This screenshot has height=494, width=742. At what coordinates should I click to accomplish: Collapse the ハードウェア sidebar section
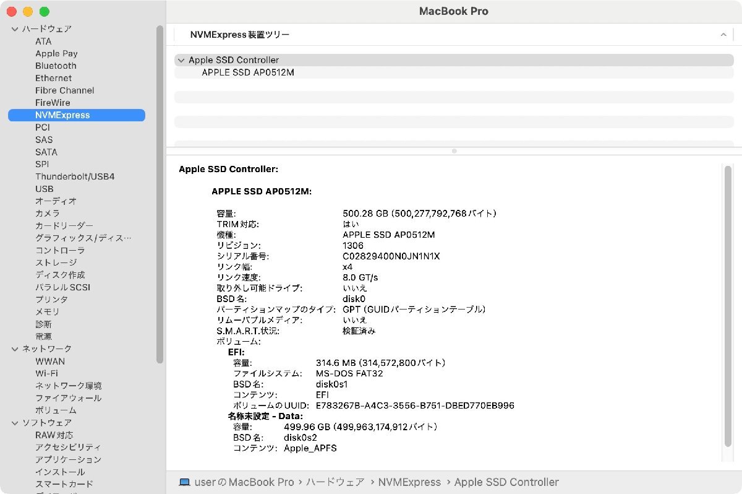point(15,29)
